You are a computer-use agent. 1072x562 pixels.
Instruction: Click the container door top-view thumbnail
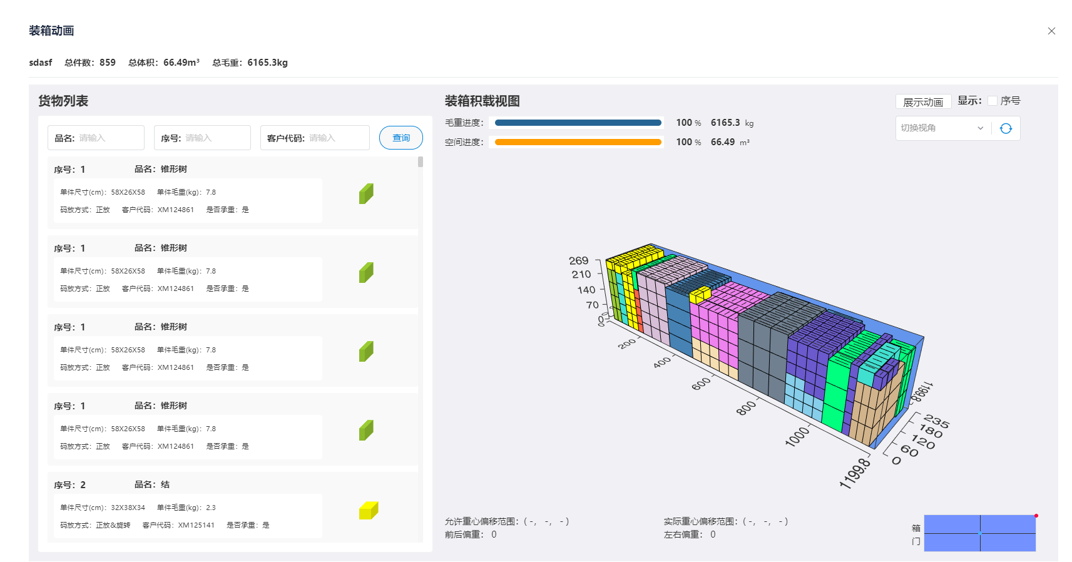980,533
